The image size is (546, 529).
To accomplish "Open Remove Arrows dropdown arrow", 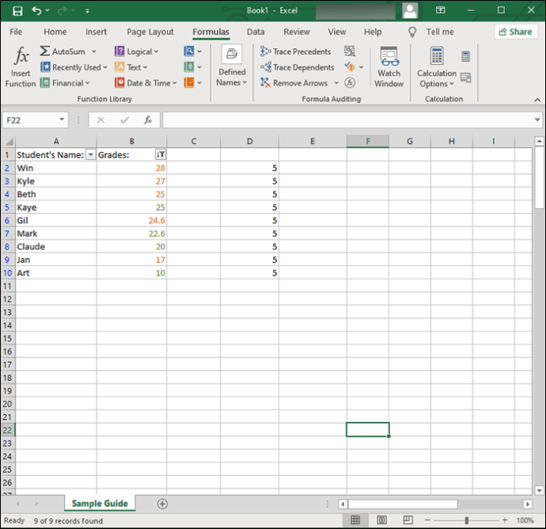I will pos(336,83).
